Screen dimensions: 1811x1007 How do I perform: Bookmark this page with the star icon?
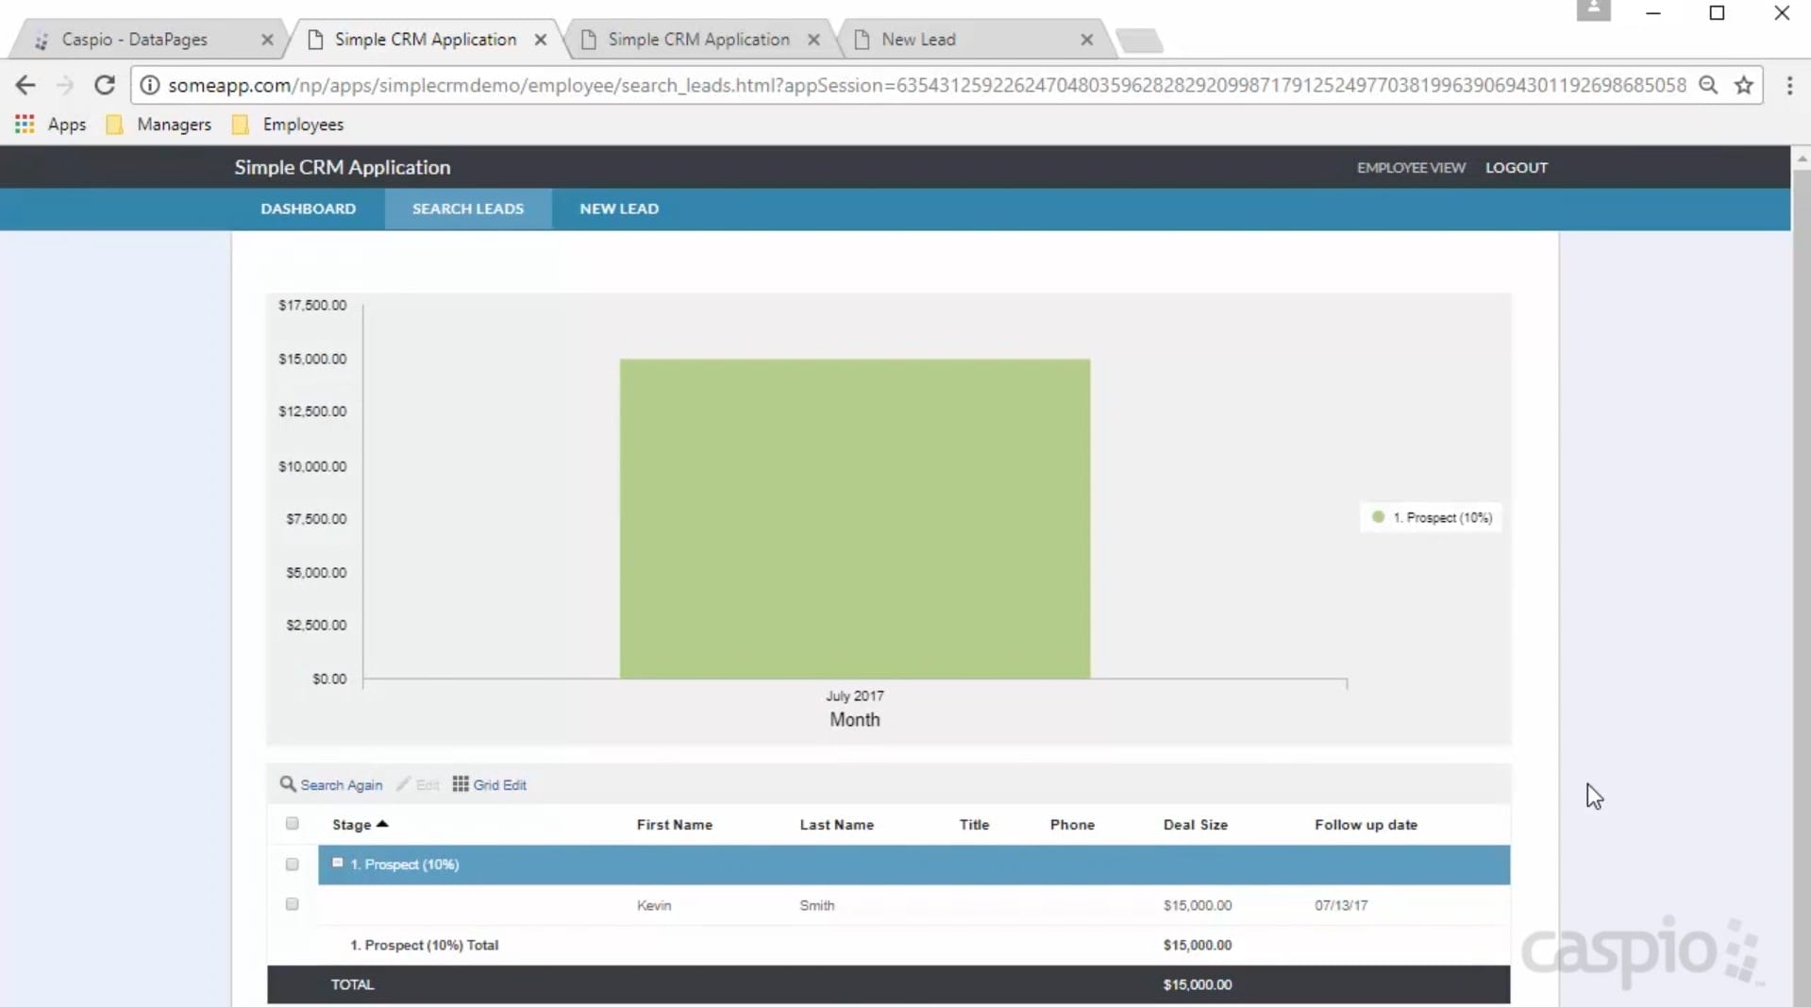coord(1743,85)
